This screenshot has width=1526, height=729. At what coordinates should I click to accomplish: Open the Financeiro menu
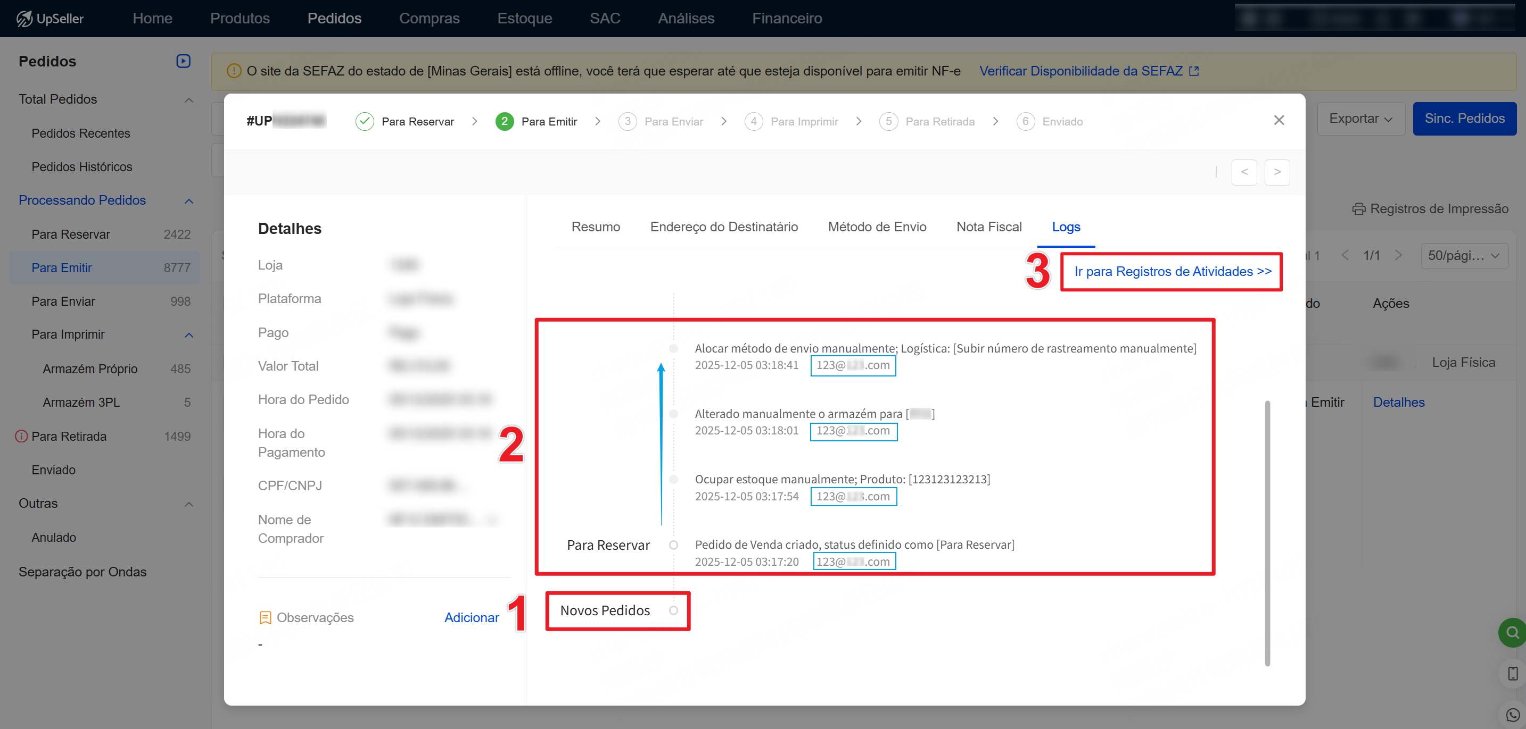(787, 18)
